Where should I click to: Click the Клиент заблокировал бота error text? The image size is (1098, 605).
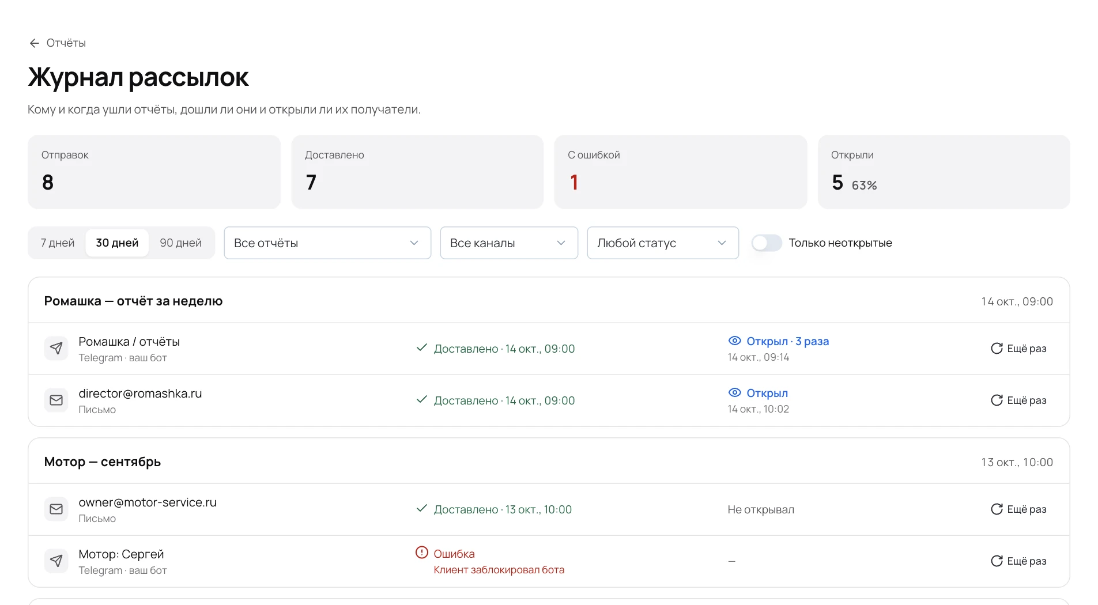pos(499,570)
